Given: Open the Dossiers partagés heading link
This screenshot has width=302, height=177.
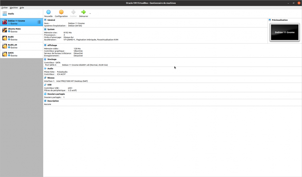Looking at the screenshot, I should (x=56, y=94).
